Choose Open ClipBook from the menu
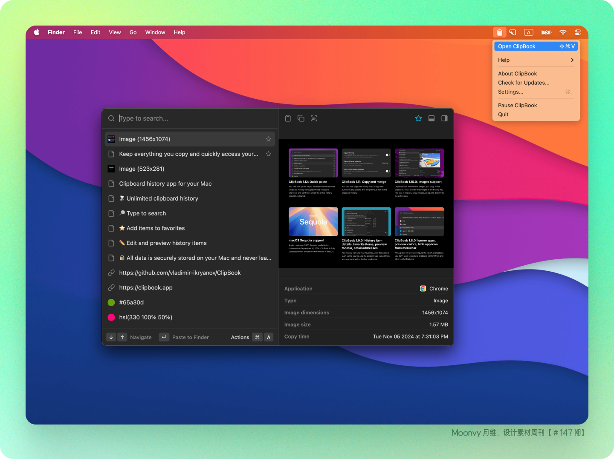This screenshot has width=614, height=459. tap(536, 46)
